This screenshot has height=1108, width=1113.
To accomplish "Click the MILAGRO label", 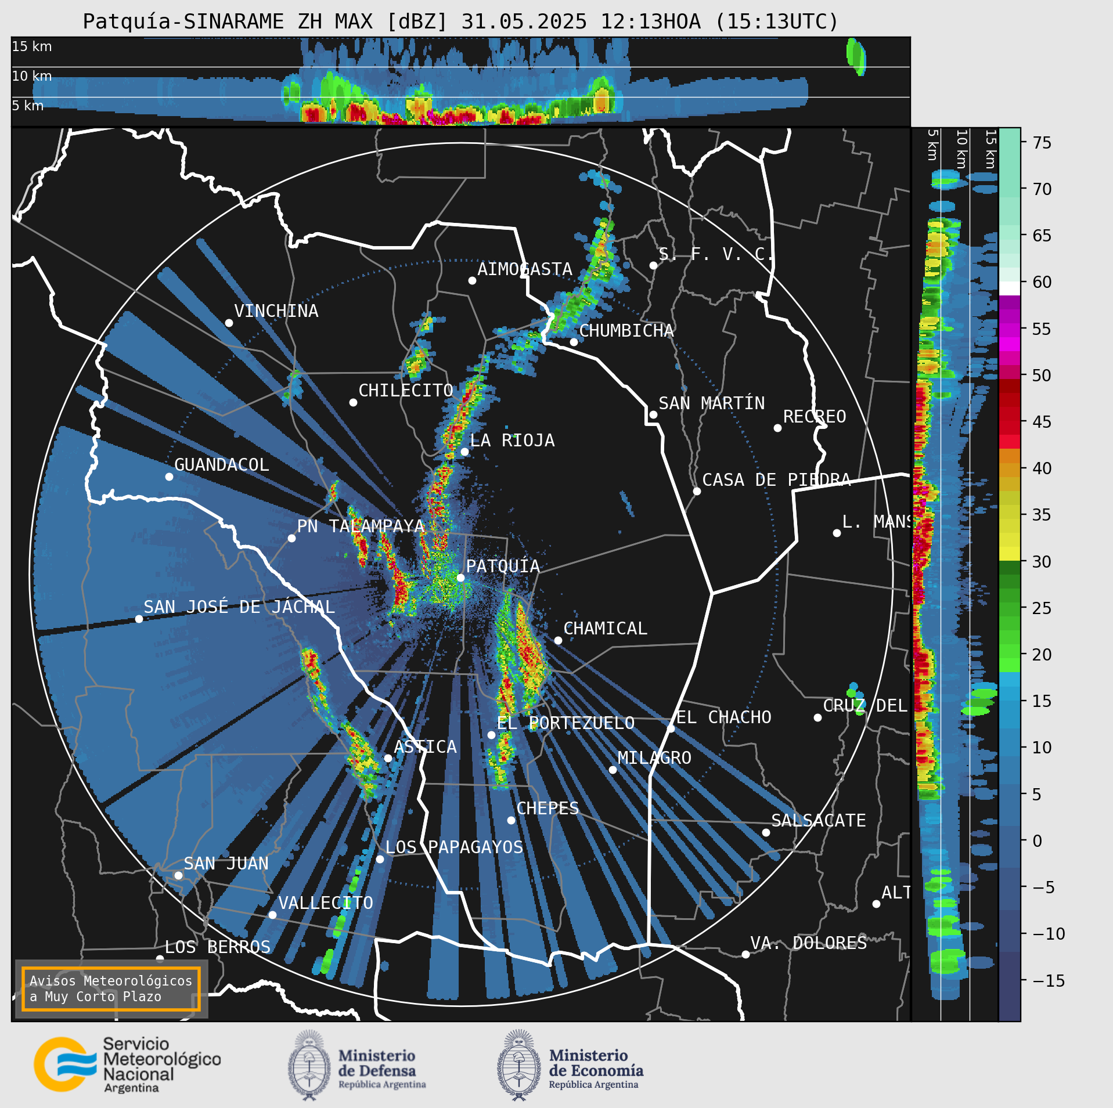I will click(654, 758).
